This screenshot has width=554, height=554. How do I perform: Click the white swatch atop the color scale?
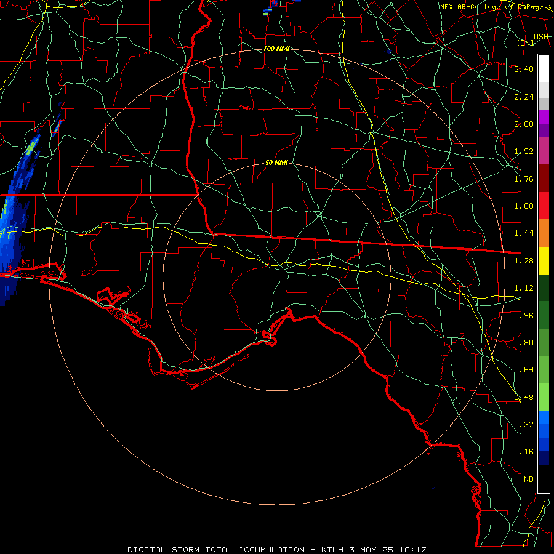tap(544, 68)
